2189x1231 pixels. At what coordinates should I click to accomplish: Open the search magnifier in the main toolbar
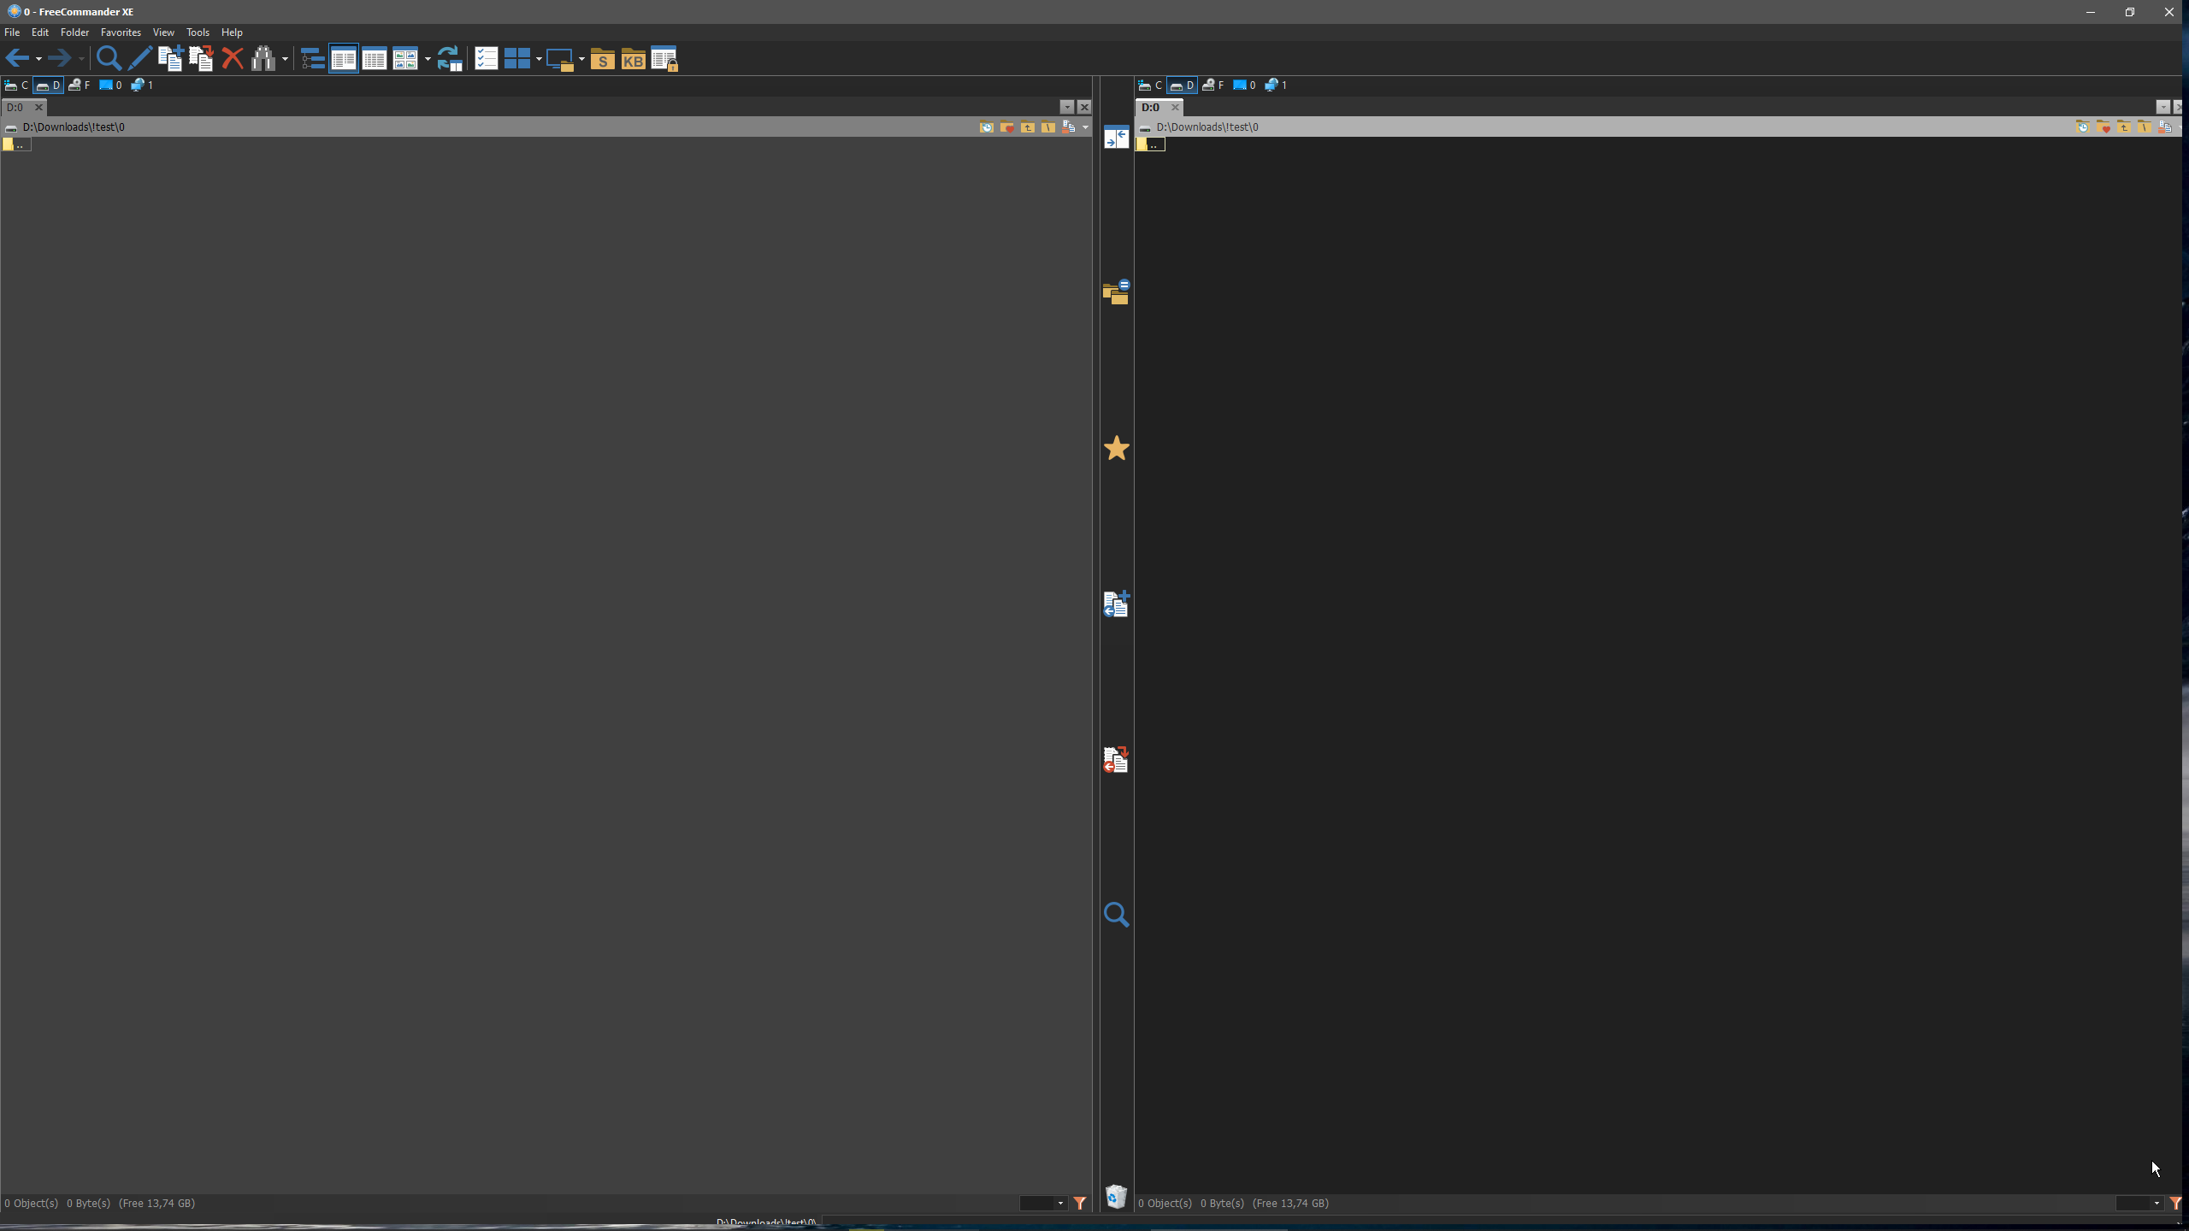108,58
